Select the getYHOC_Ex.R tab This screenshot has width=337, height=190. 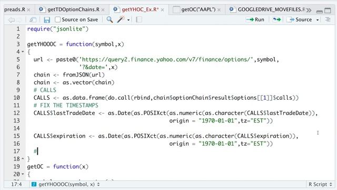click(140, 9)
